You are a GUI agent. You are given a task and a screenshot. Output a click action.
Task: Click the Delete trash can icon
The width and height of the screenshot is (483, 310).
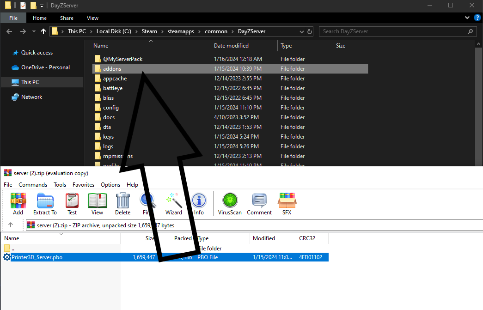tap(122, 204)
